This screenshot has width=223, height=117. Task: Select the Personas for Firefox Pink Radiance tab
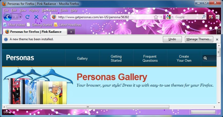coord(35,31)
